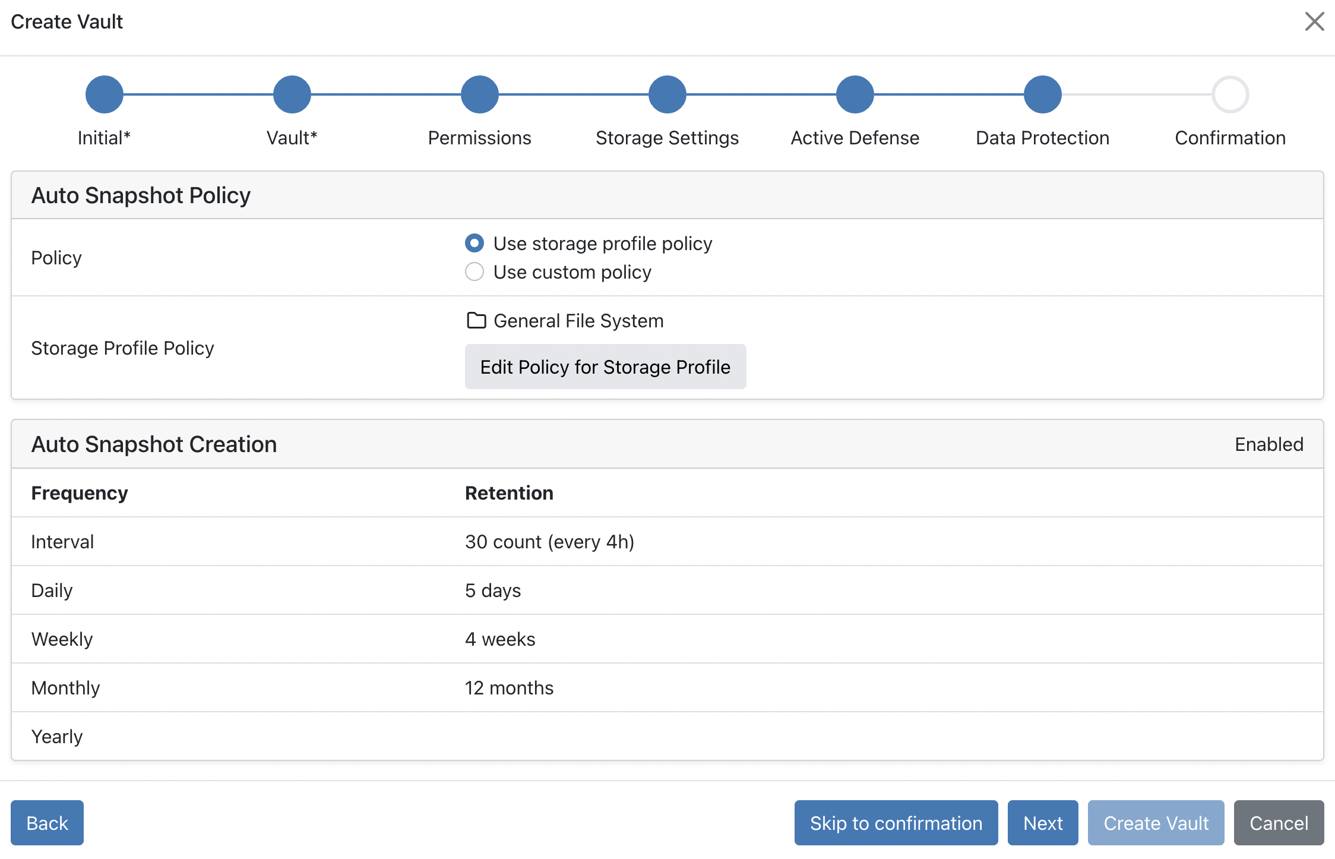Viewport: 1335px width, 859px height.
Task: Click the Storage Settings step label
Action: 667,138
